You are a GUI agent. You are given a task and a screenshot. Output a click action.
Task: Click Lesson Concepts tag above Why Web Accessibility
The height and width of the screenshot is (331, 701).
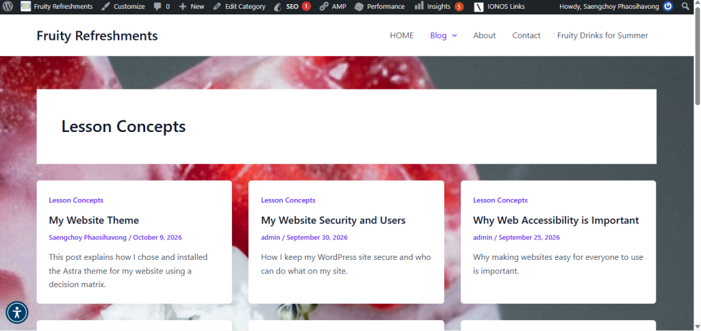click(500, 200)
